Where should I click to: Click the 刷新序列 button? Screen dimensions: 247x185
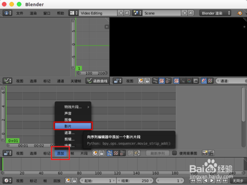tap(158, 153)
